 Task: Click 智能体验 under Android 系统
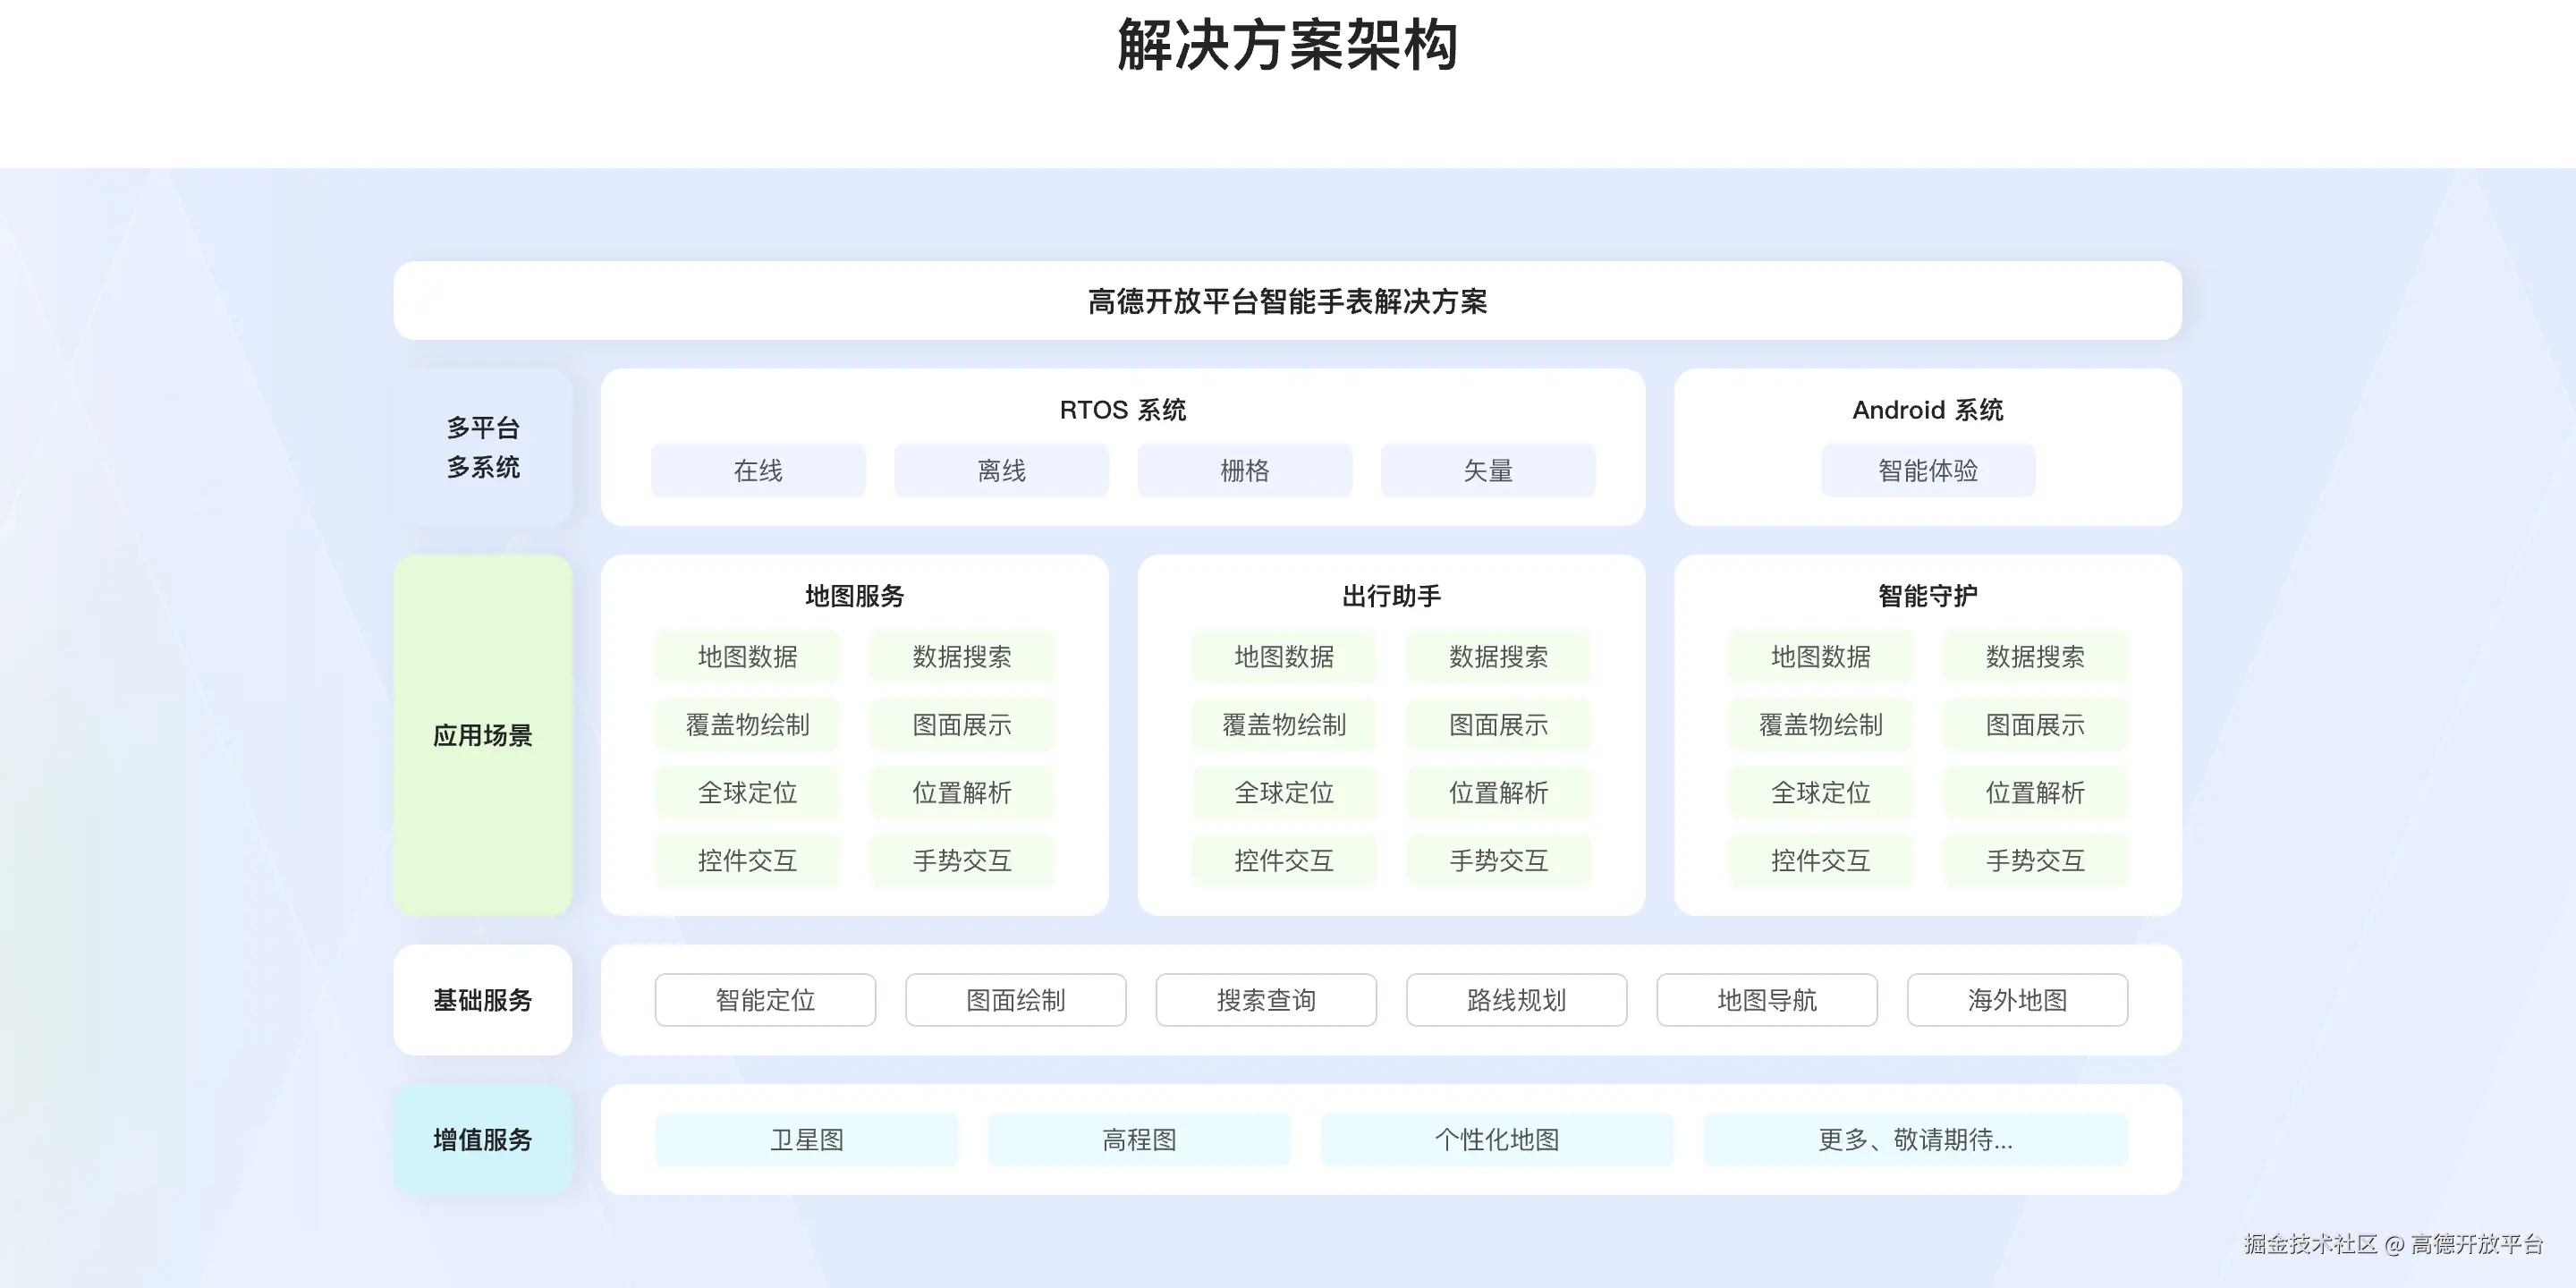click(x=1927, y=470)
